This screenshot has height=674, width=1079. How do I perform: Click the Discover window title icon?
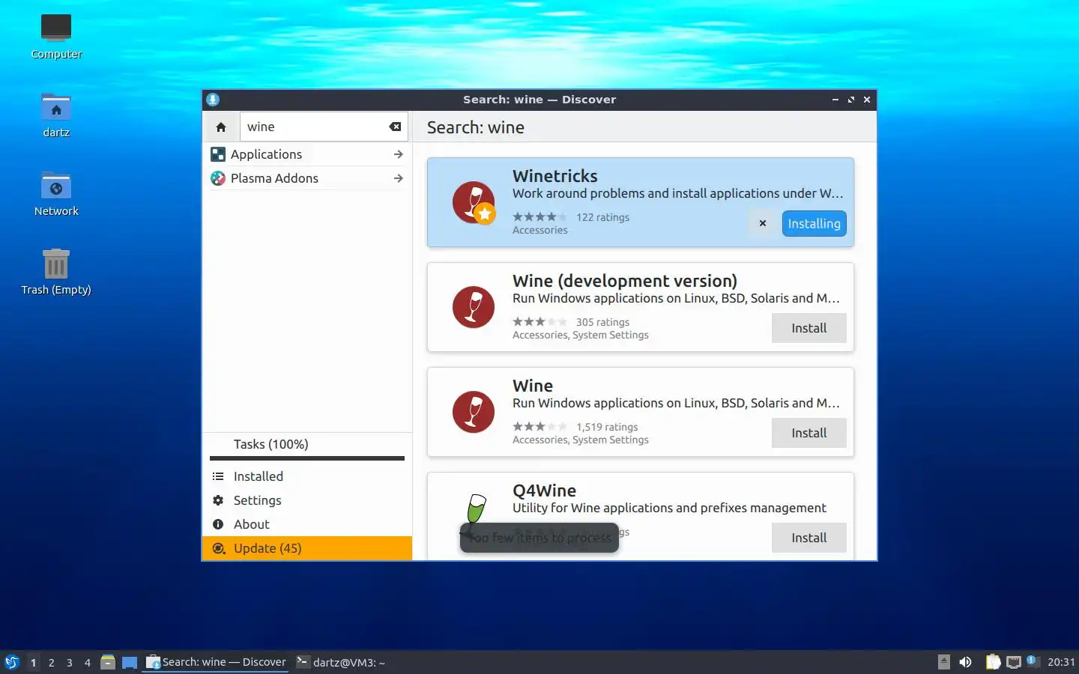click(213, 100)
